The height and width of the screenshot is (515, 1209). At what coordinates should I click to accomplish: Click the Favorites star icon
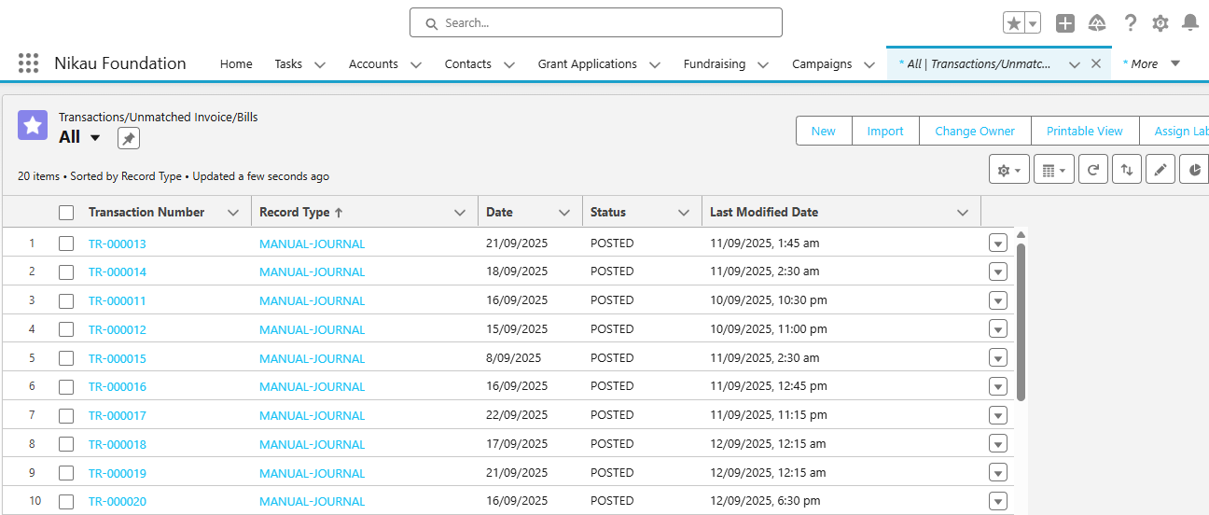1013,23
